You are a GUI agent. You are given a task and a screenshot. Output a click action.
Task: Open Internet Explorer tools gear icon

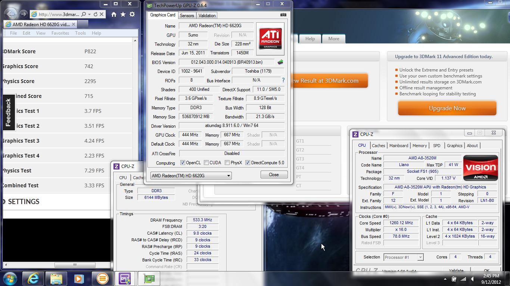[x=132, y=14]
